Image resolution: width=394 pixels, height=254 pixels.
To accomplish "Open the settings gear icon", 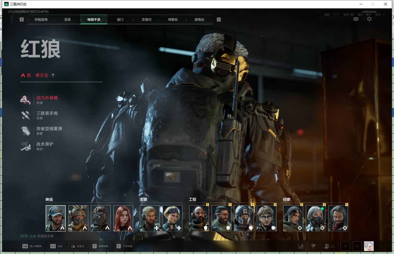I will coord(369,19).
